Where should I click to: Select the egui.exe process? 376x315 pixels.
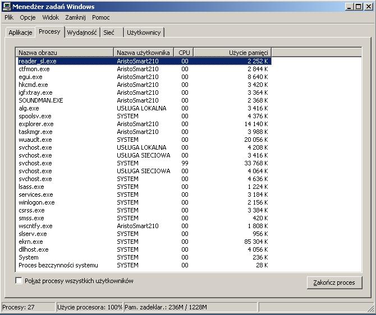tap(145, 77)
